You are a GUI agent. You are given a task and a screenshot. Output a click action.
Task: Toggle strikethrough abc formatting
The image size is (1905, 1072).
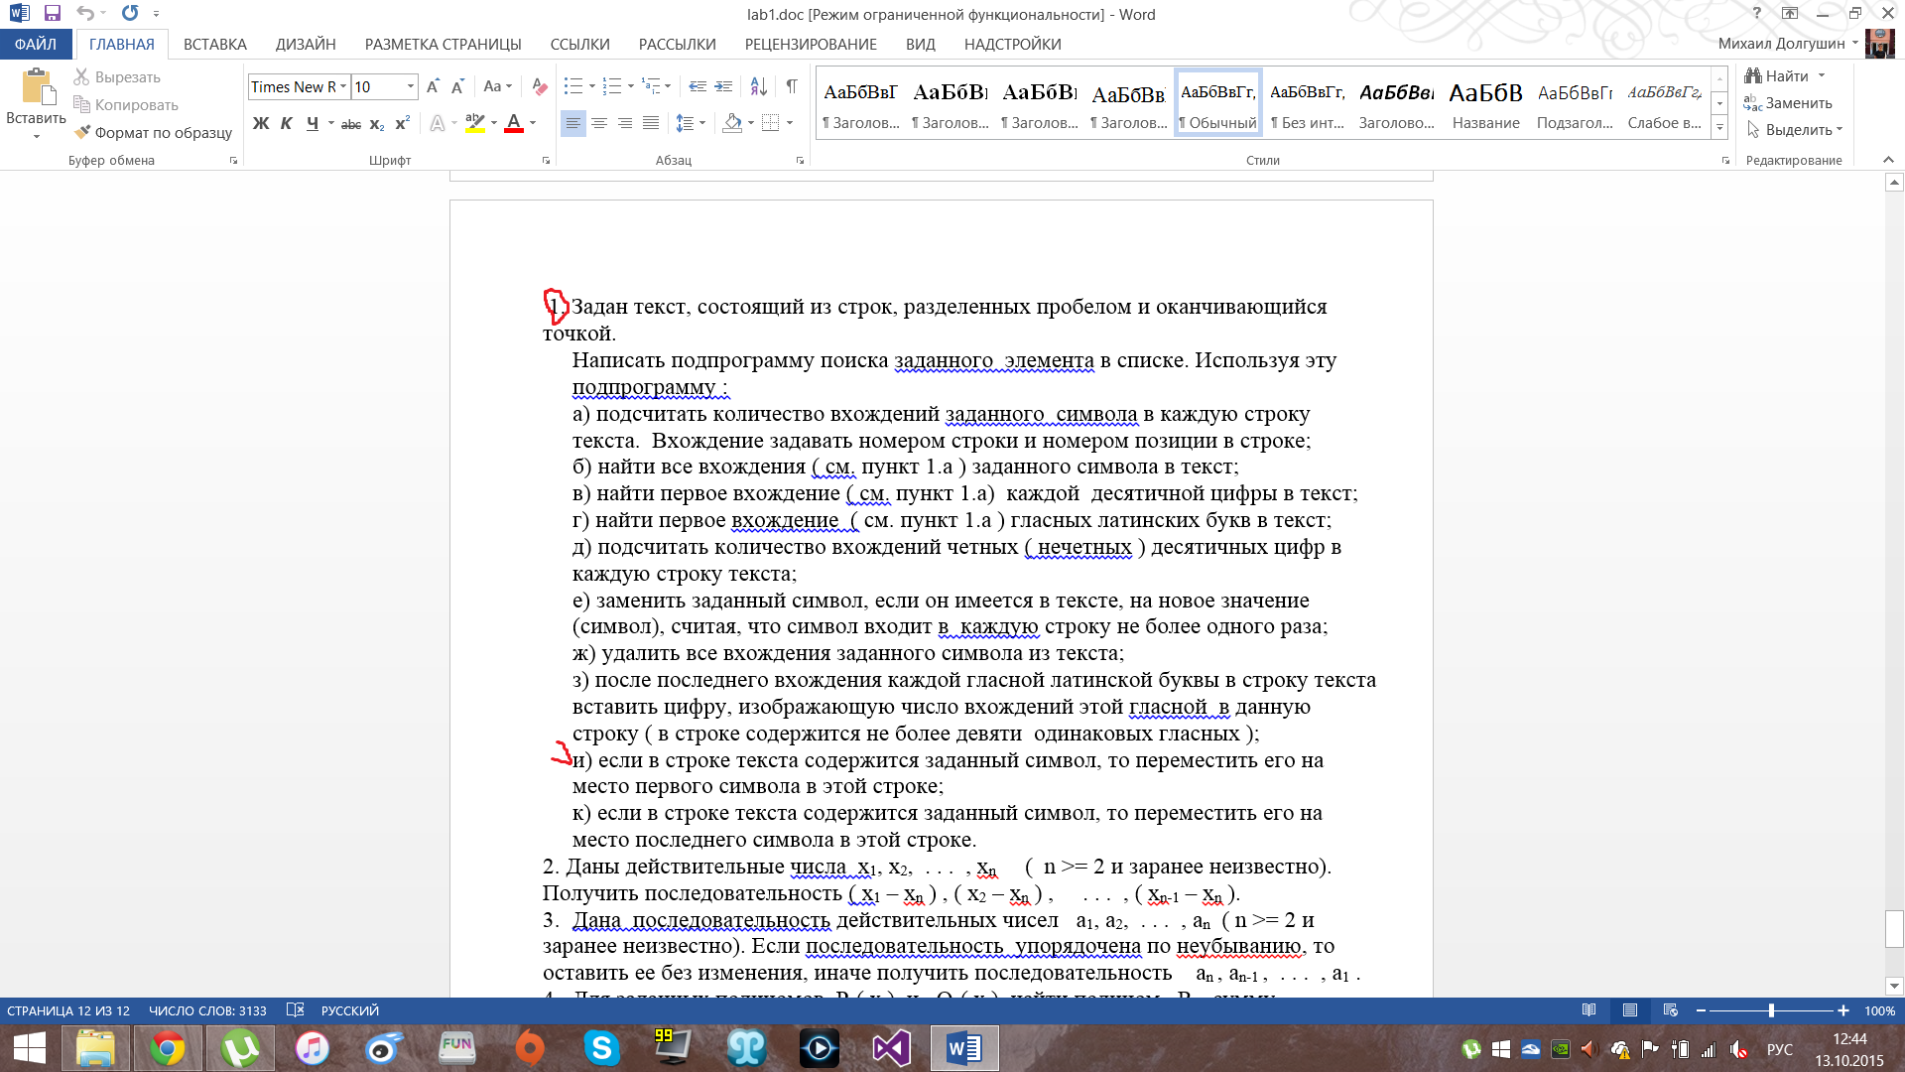click(x=350, y=124)
